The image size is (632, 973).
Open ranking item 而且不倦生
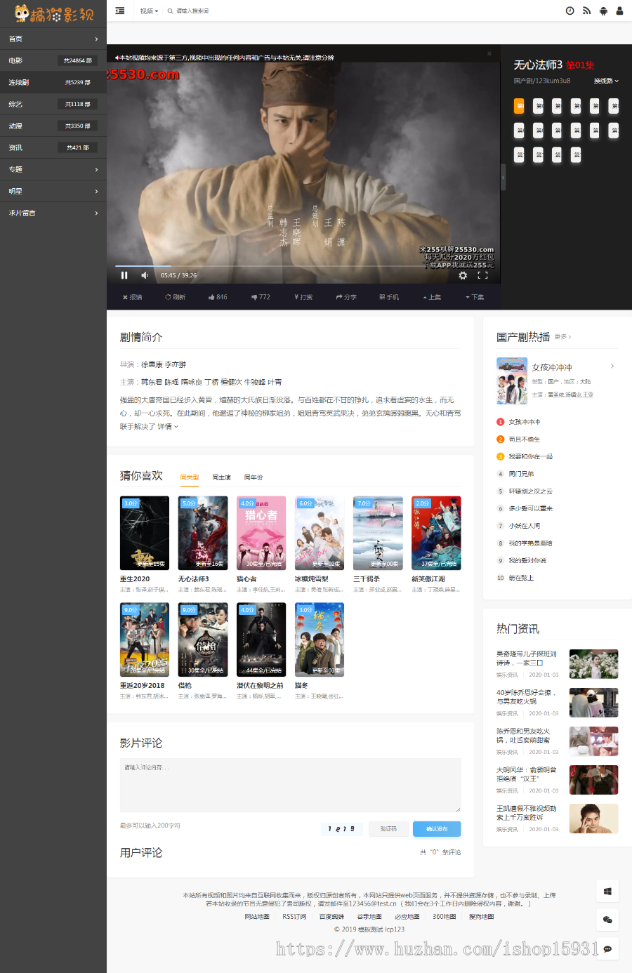click(x=525, y=439)
